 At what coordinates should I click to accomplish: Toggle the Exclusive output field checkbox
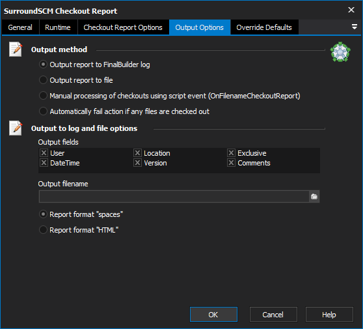[x=231, y=153]
